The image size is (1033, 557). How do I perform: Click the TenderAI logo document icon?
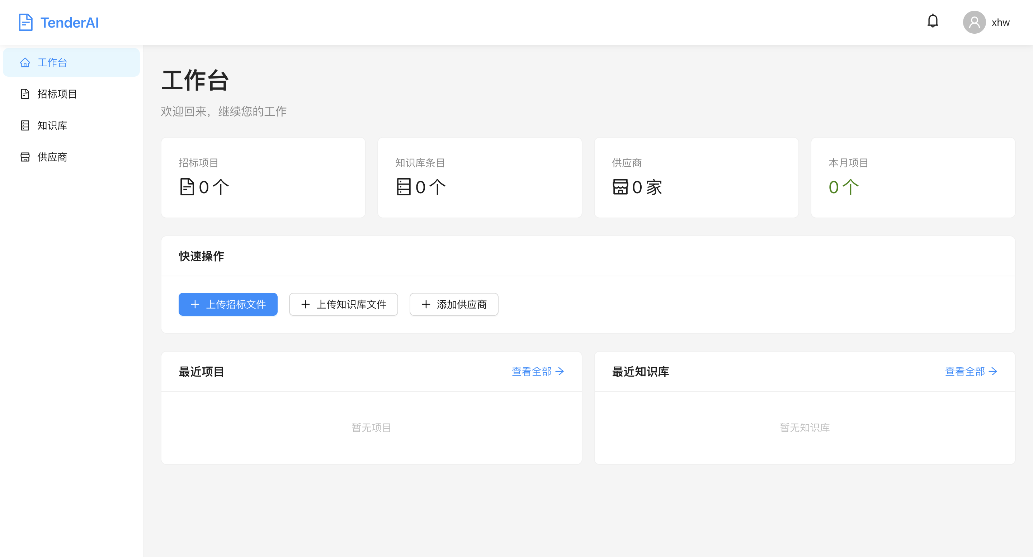(26, 23)
